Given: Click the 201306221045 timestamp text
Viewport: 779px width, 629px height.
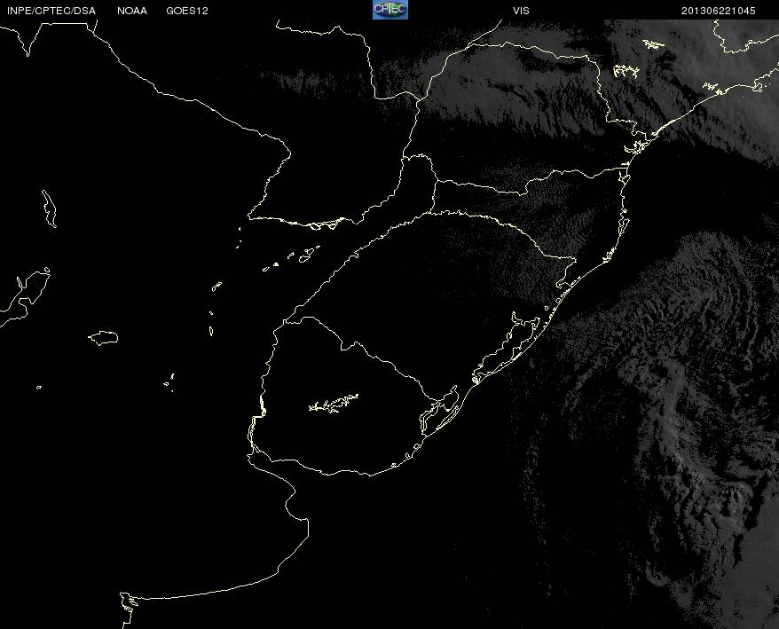Looking at the screenshot, I should tap(719, 11).
